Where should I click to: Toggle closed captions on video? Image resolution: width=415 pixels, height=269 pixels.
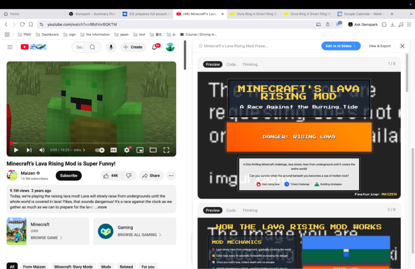[x=114, y=150]
